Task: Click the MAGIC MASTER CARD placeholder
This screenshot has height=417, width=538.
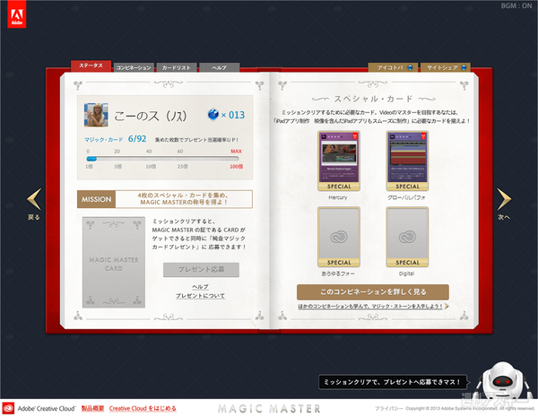Action: click(x=114, y=262)
